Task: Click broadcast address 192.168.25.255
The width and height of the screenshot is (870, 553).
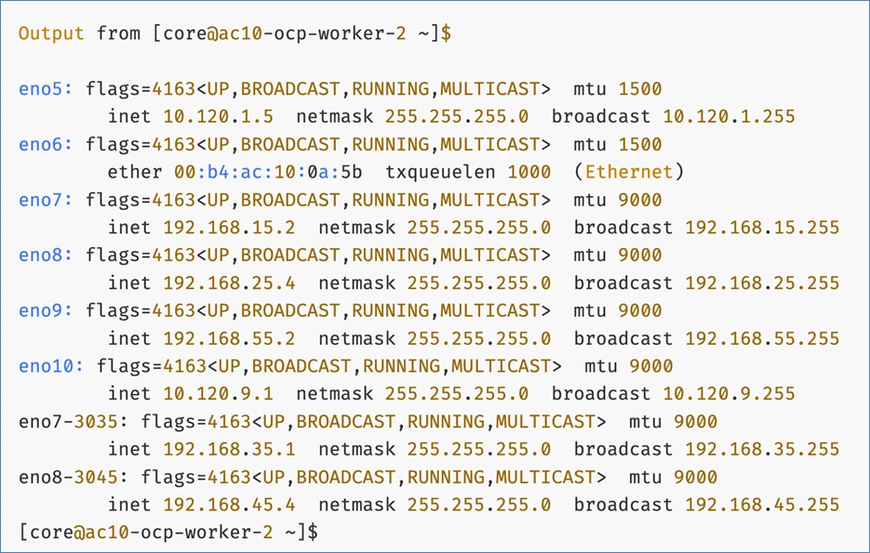Action: pos(762,283)
